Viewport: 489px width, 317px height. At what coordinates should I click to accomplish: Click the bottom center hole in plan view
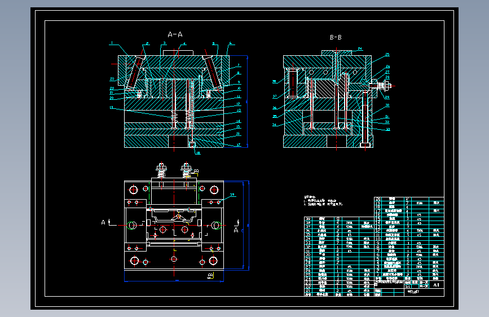coord(174,259)
